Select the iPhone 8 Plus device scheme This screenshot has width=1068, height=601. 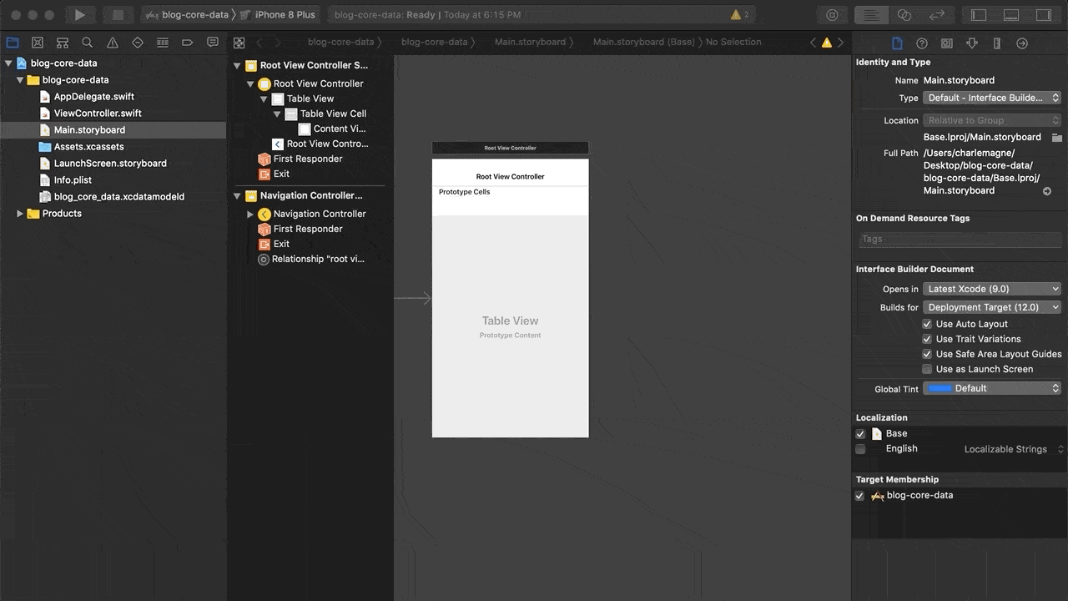tap(278, 15)
